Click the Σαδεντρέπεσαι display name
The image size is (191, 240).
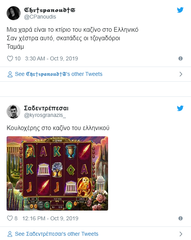pos(46,108)
